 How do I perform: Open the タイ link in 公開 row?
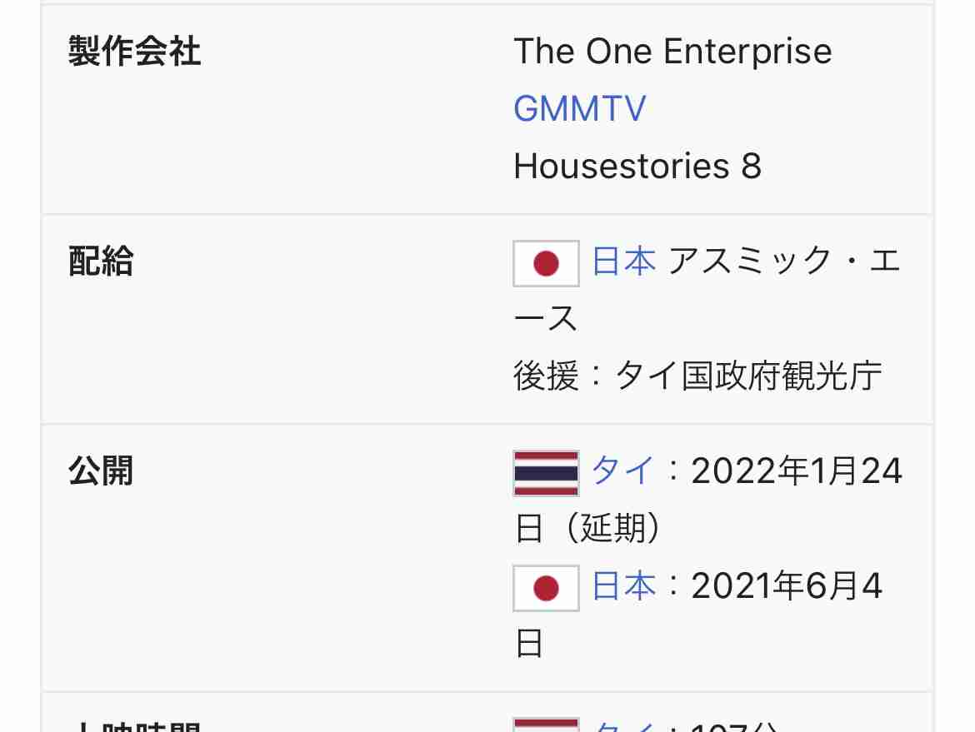(622, 471)
